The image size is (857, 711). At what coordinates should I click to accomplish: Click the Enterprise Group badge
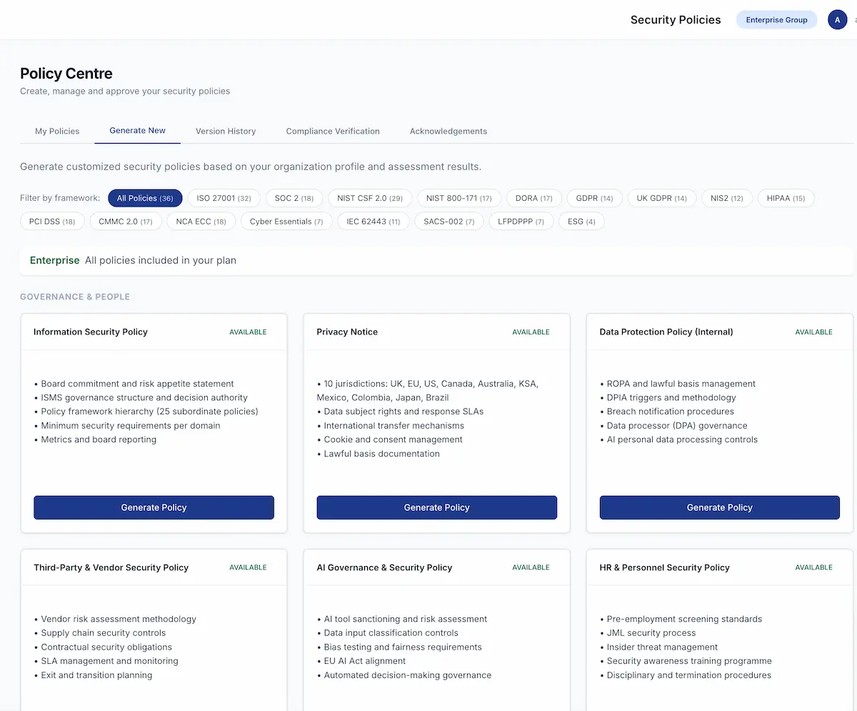pos(776,19)
